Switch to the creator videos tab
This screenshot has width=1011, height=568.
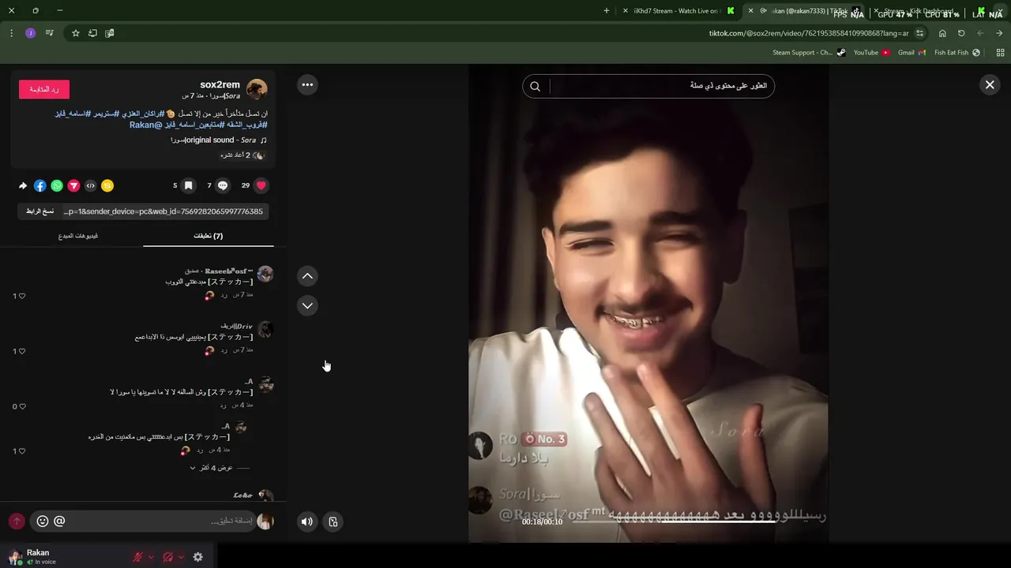(78, 236)
